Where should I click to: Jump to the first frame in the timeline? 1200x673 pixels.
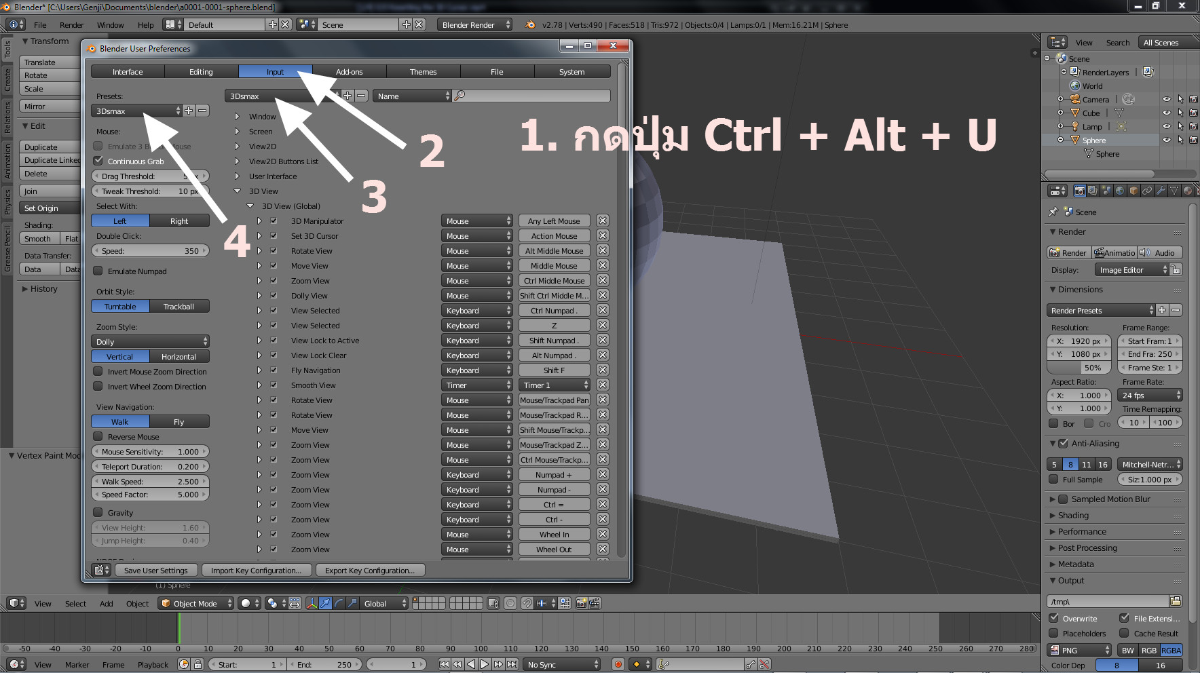pyautogui.click(x=444, y=664)
